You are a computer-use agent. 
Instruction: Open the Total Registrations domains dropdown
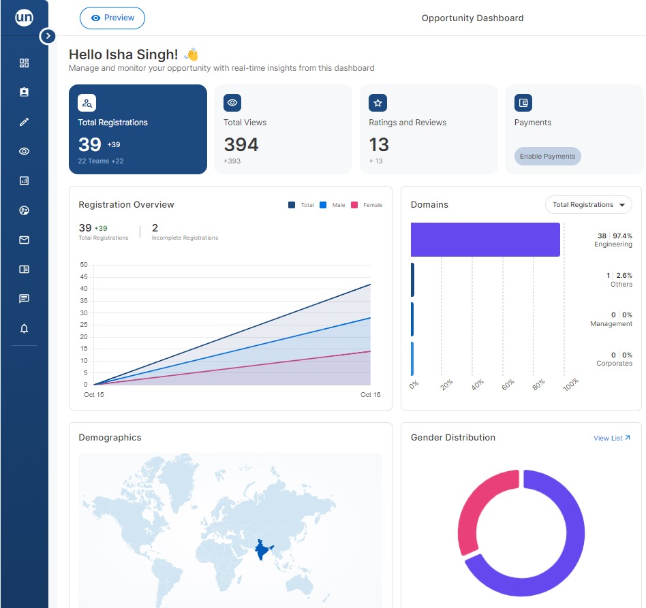(x=588, y=204)
